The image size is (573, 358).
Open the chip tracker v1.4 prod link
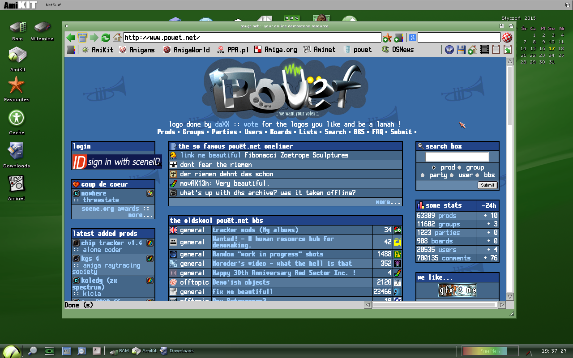[x=111, y=243]
